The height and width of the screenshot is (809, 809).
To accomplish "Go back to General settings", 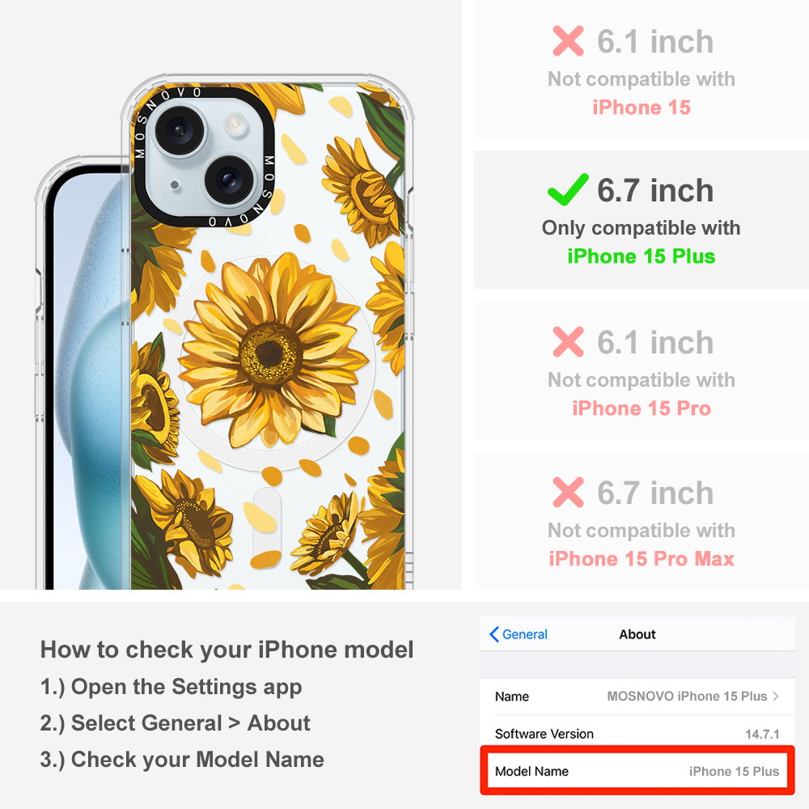I will pos(519,634).
